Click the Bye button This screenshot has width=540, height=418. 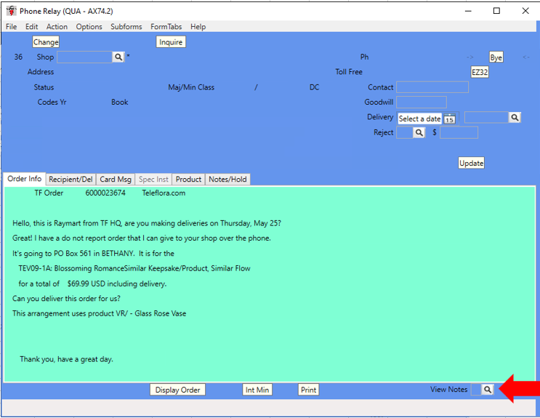click(x=496, y=57)
